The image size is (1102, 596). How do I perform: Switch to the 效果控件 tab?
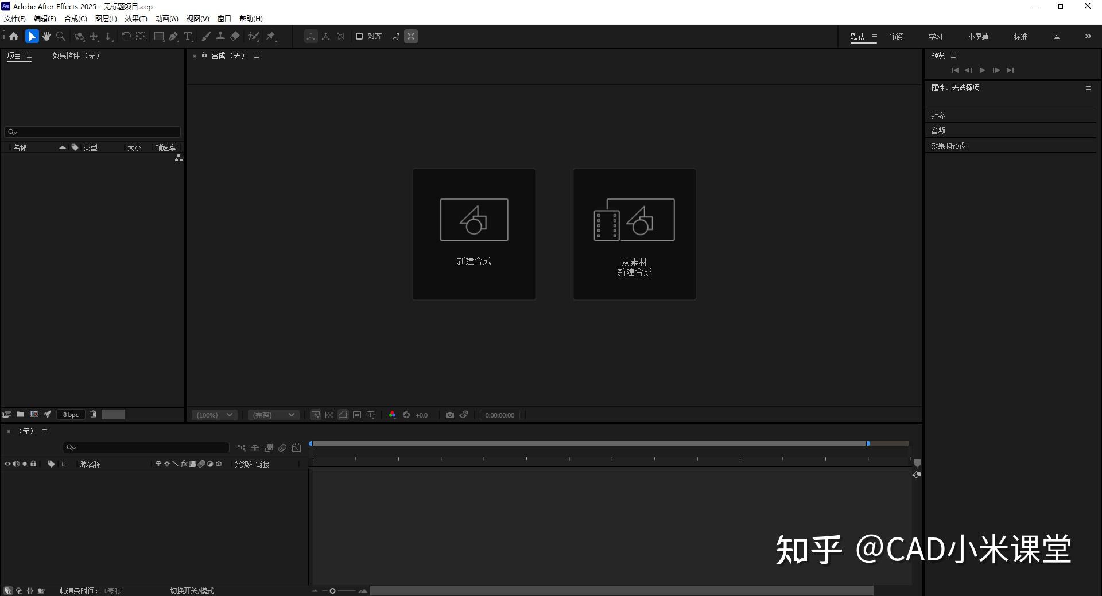tap(65, 56)
